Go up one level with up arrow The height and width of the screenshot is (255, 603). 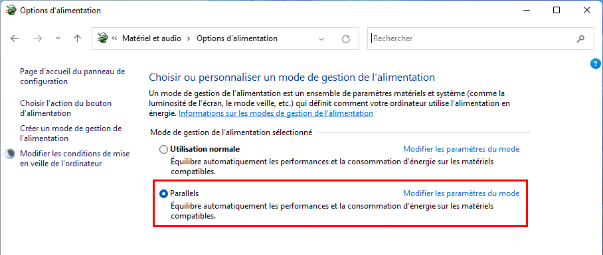[77, 38]
